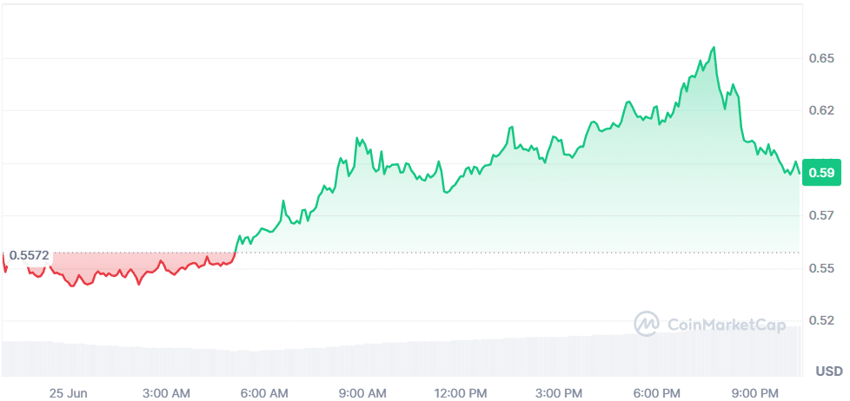The height and width of the screenshot is (401, 850).
Task: Select the 3:00 PM time label
Action: (x=561, y=391)
